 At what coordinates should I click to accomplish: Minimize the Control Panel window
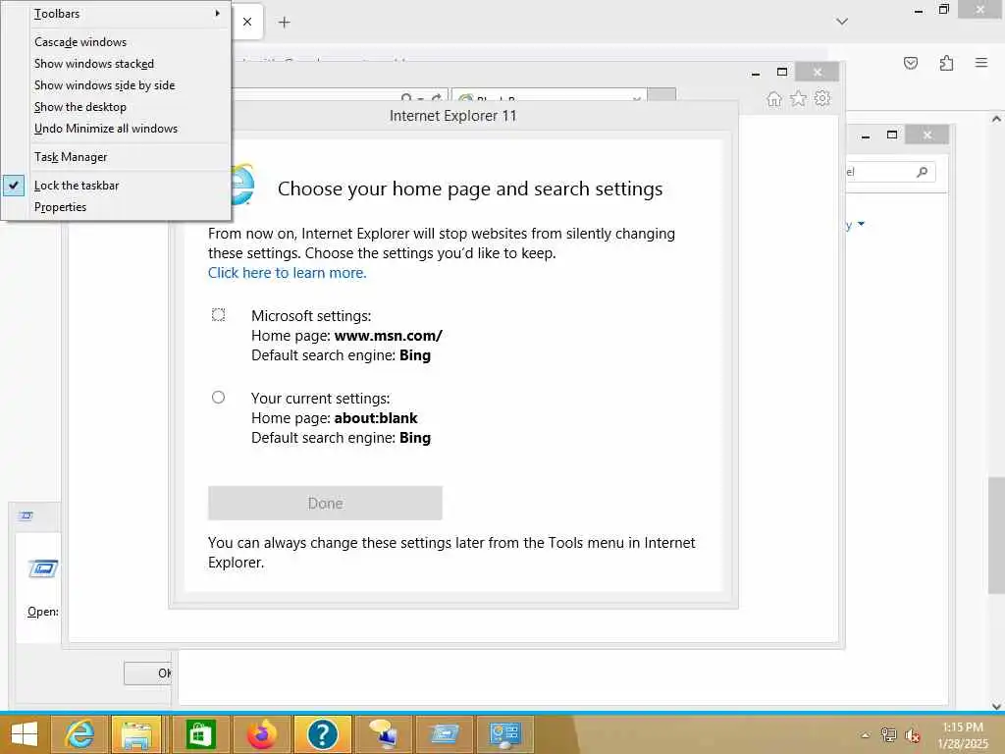coord(866,135)
